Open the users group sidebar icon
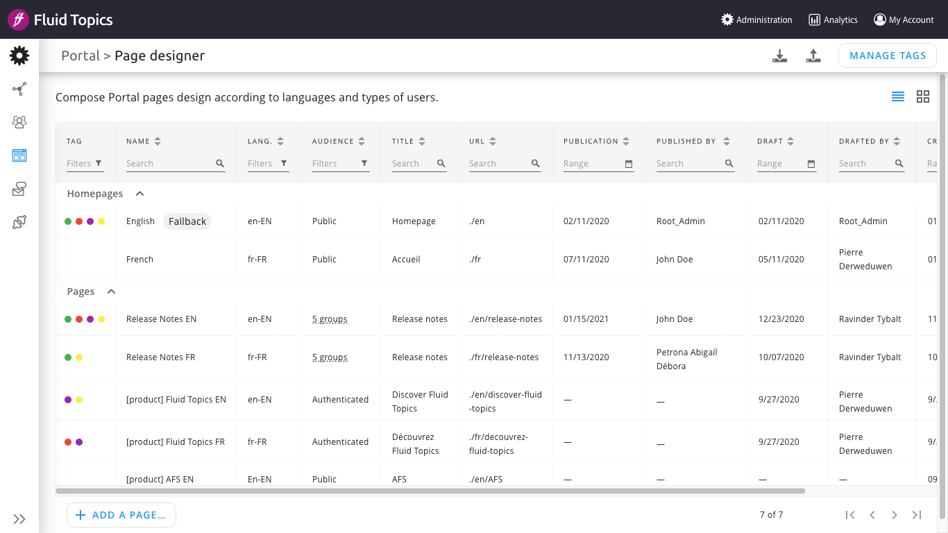This screenshot has height=533, width=948. pos(19,122)
